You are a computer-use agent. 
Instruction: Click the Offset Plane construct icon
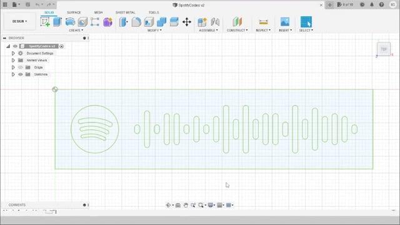click(237, 22)
